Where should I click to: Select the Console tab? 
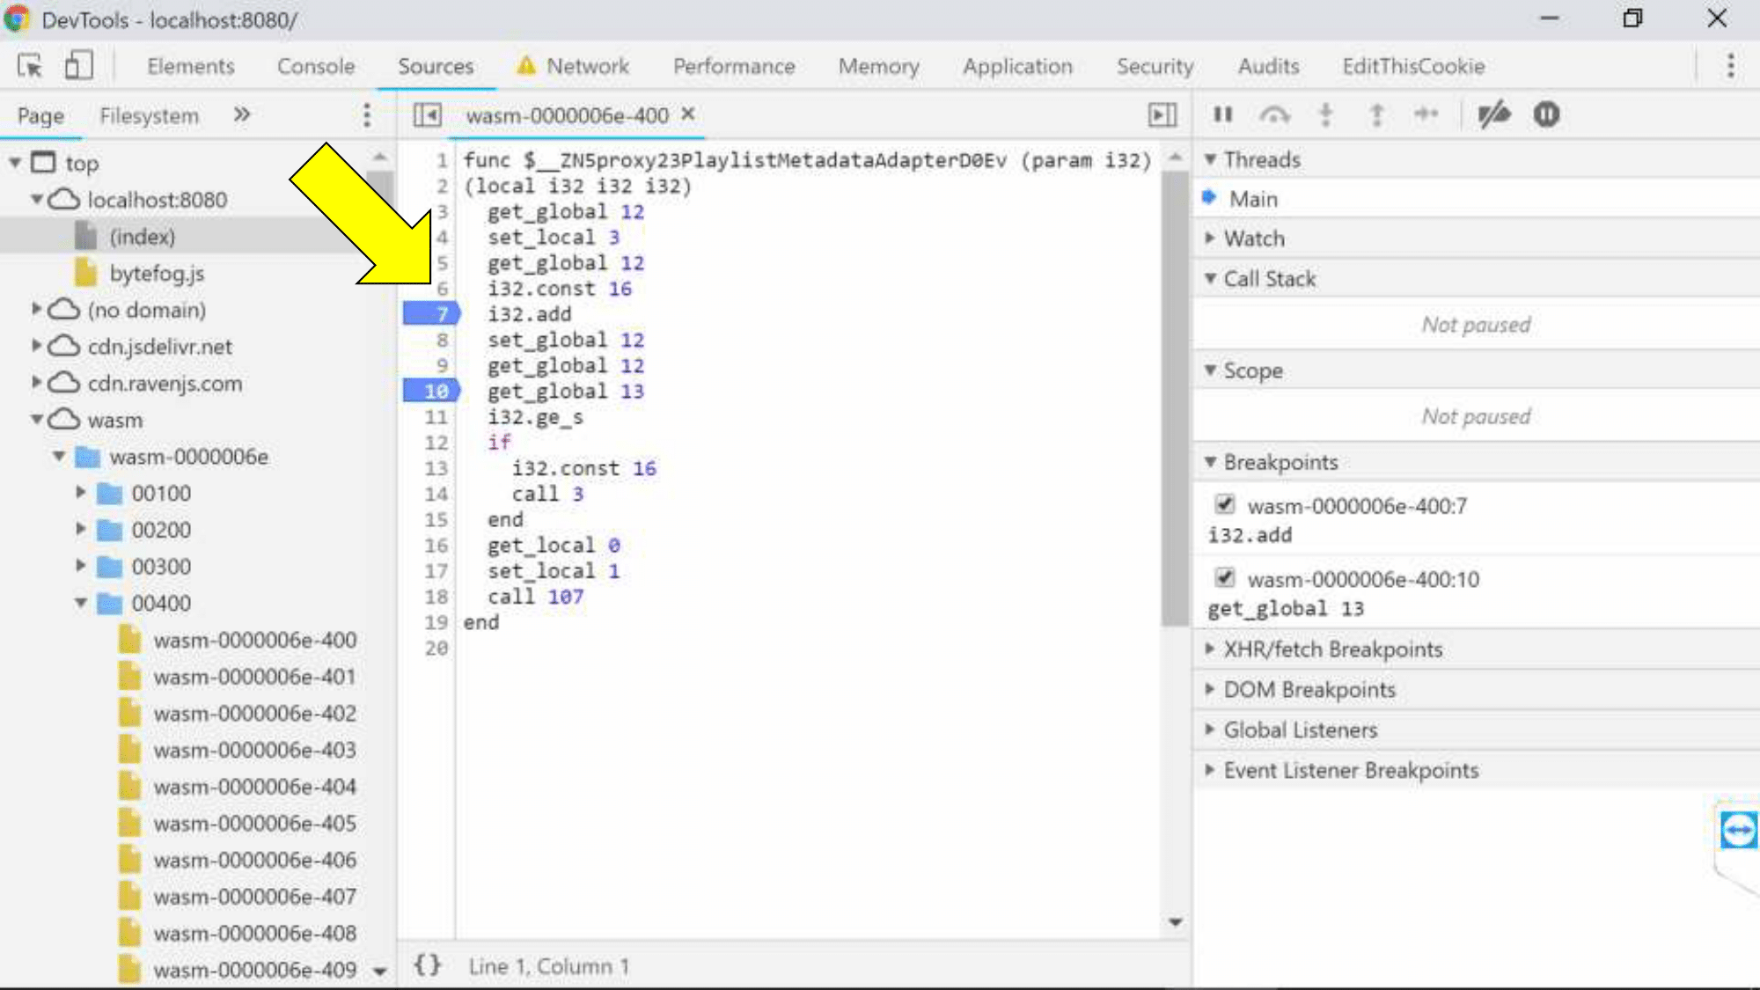point(316,67)
